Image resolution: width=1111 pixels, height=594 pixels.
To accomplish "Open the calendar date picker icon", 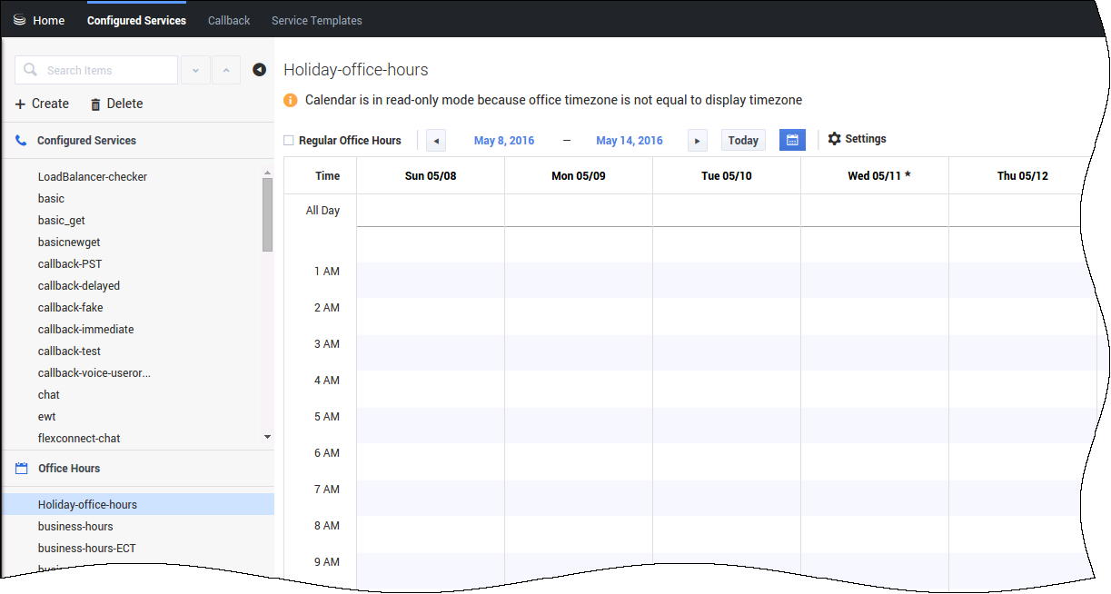I will click(x=792, y=140).
